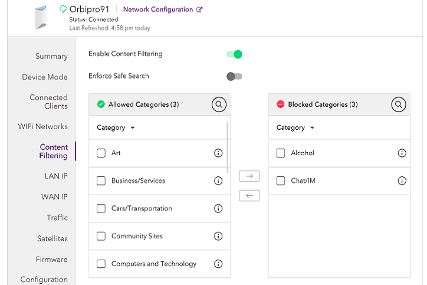Move selection to Allowed with left arrow

coord(249,195)
